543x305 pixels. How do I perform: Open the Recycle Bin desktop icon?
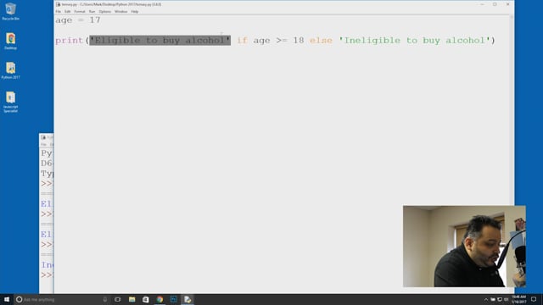point(10,11)
